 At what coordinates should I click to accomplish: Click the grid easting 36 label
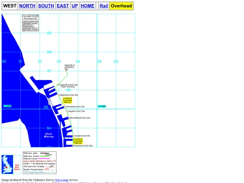(116, 61)
